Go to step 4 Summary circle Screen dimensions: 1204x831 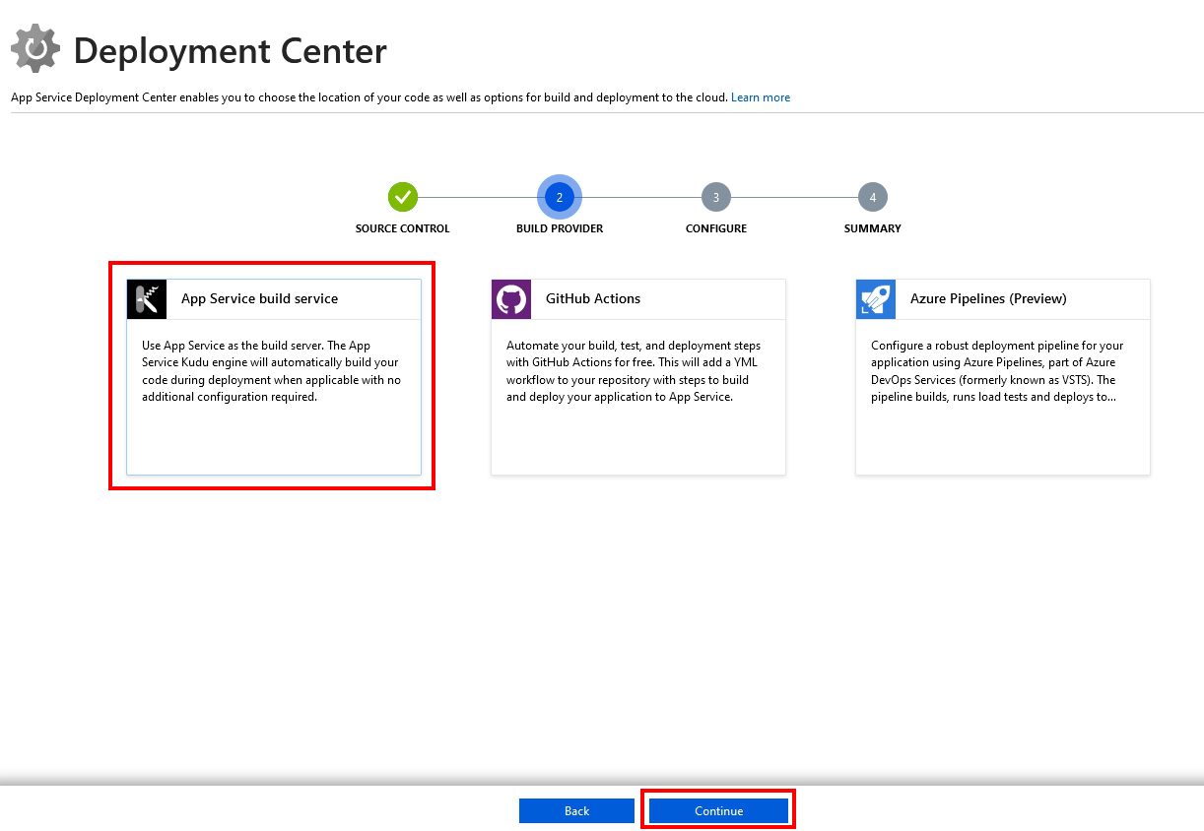tap(873, 197)
